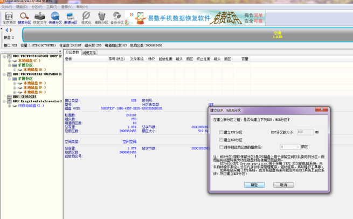This screenshot has height=219, width=353.
Task: Enable the 建立ESP分区 checkbox
Action: pyautogui.click(x=222, y=132)
